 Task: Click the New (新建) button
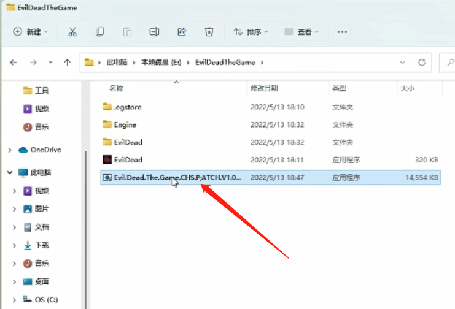(x=31, y=32)
